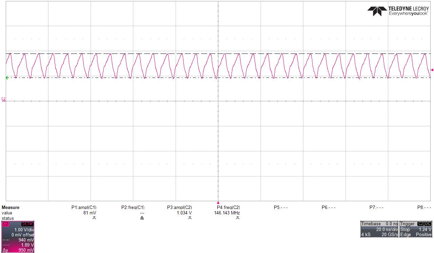Click the green cursor arrow on left edge
Image resolution: width=434 pixels, height=253 pixels.
(x=7, y=78)
